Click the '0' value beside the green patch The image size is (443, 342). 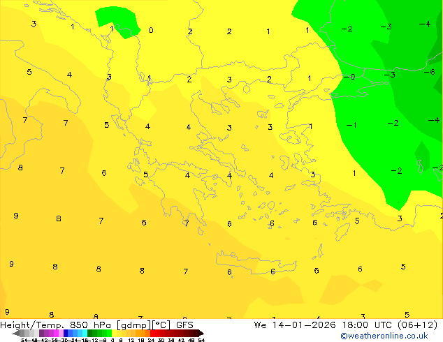151,30
